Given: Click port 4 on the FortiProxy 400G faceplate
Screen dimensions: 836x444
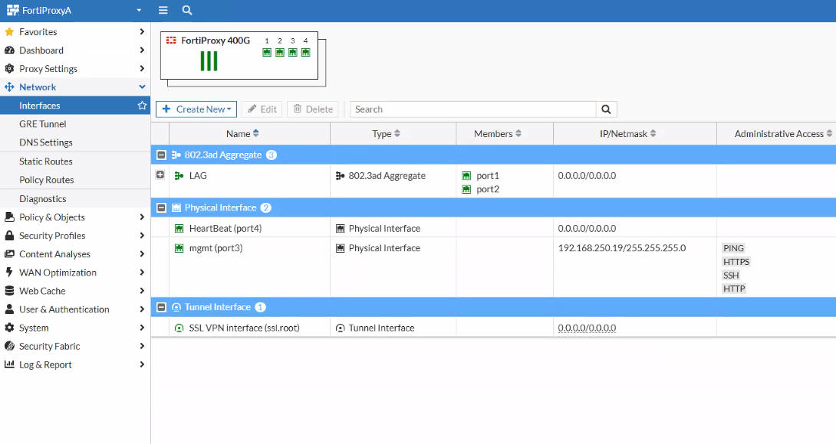Looking at the screenshot, I should point(305,52).
